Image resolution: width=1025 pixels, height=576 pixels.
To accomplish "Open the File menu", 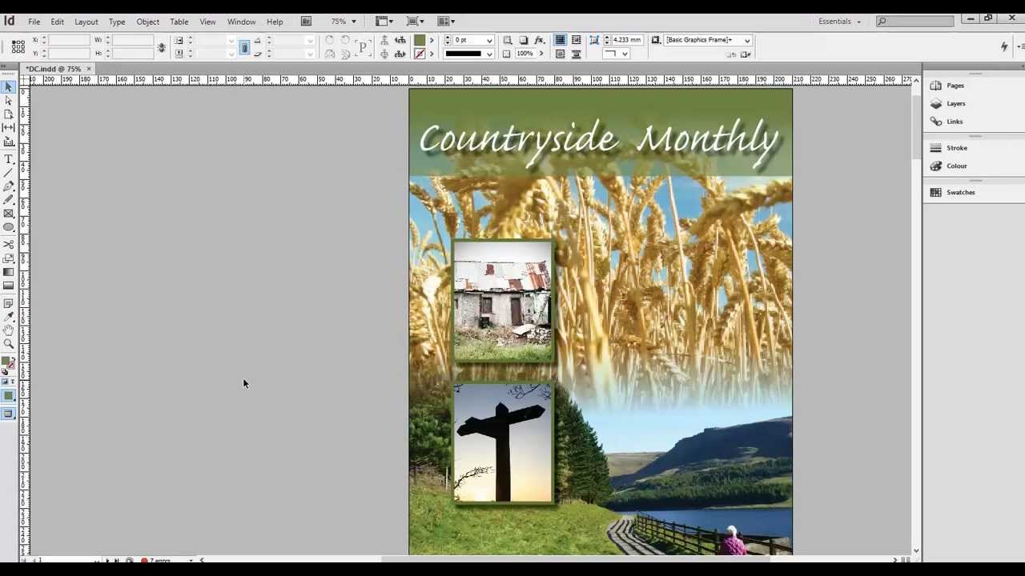I will tap(34, 22).
